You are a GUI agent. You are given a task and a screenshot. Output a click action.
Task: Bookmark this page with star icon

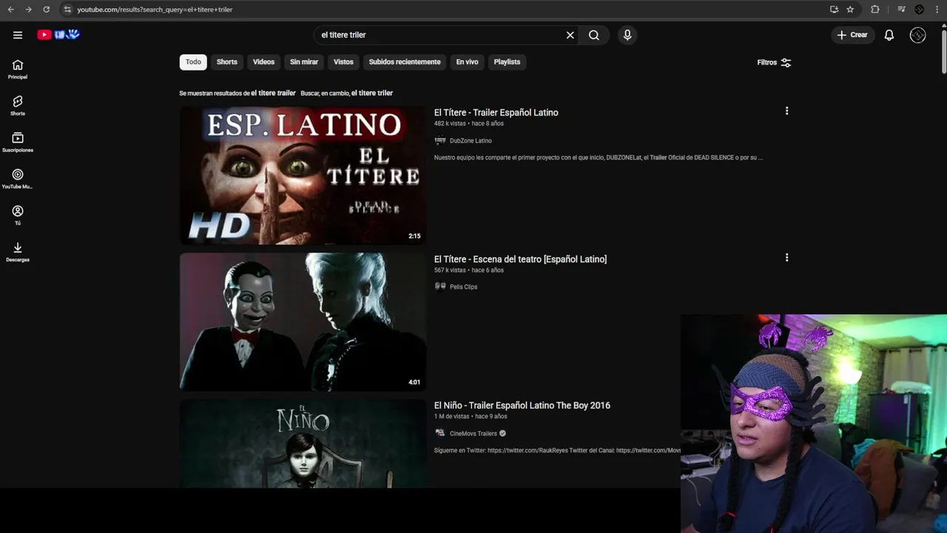(850, 10)
